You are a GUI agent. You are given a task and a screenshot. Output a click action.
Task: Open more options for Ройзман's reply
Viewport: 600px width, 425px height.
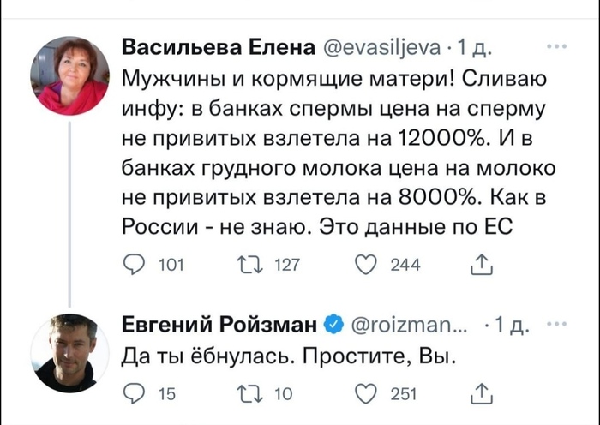(556, 324)
